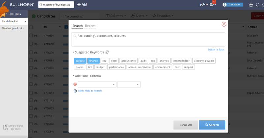Open the chat notifications icon
Image resolution: width=264 pixels, height=138 pixels.
(x=212, y=5)
